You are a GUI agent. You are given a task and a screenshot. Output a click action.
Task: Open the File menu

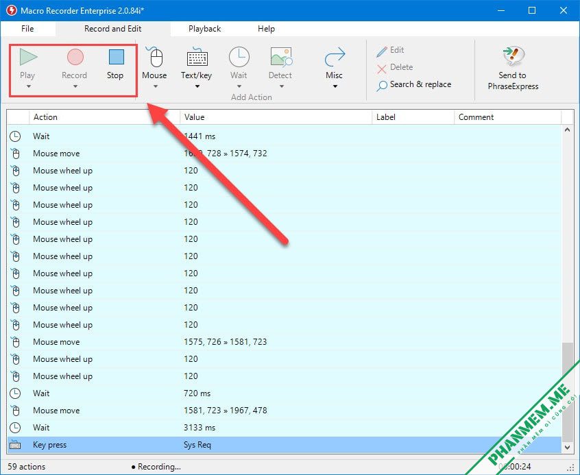[x=27, y=29]
